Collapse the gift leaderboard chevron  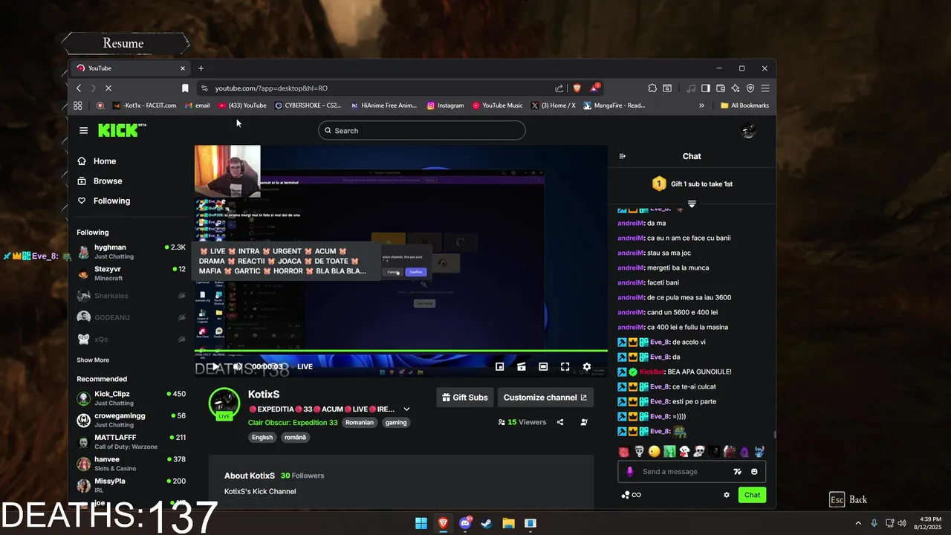[x=692, y=204]
